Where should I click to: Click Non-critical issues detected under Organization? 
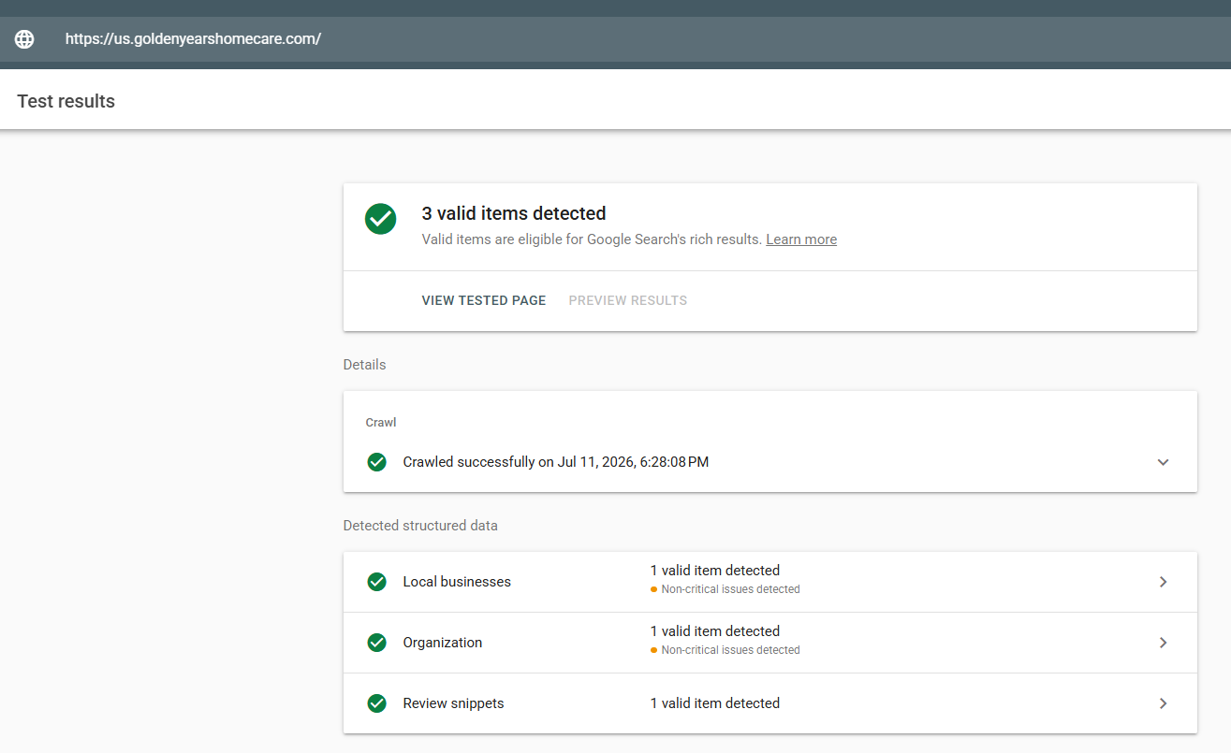coord(730,650)
